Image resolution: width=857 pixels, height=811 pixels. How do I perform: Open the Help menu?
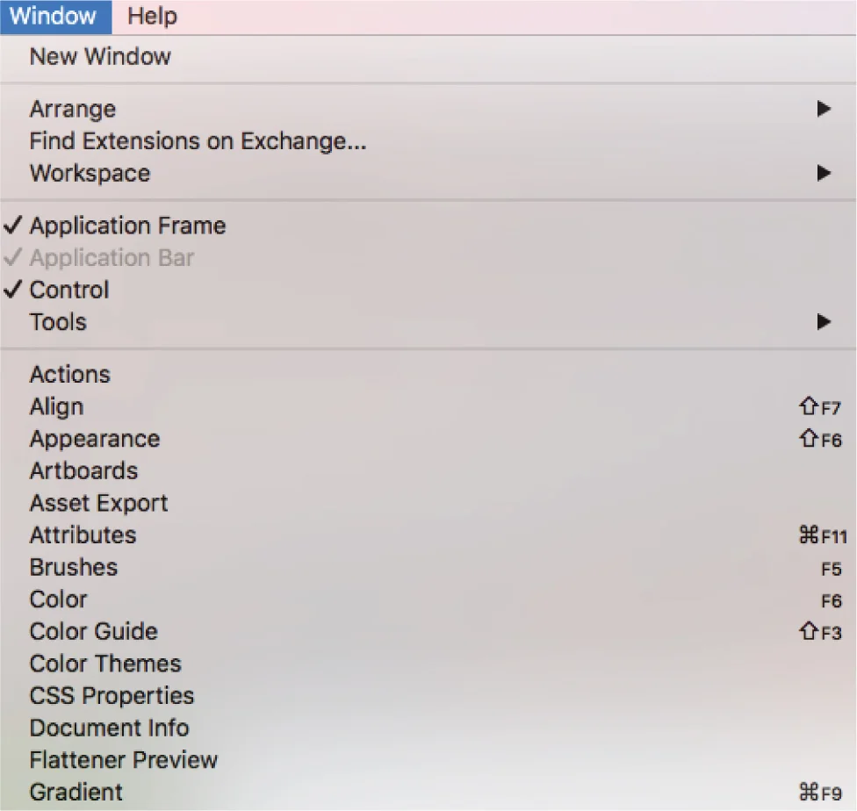pyautogui.click(x=152, y=17)
